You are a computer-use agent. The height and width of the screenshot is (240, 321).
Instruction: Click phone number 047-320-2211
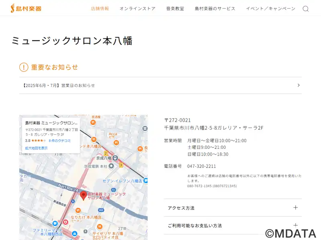point(201,166)
